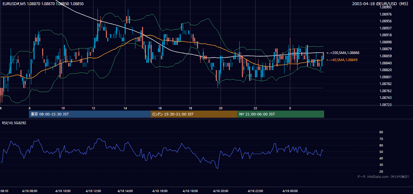This screenshot has height=194, width=413.
Task: Click price level 1.08859 on axis
Action: pyautogui.click(x=385, y=56)
